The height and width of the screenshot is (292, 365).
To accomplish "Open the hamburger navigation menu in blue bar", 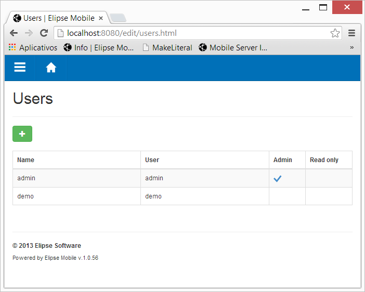I will (x=20, y=68).
